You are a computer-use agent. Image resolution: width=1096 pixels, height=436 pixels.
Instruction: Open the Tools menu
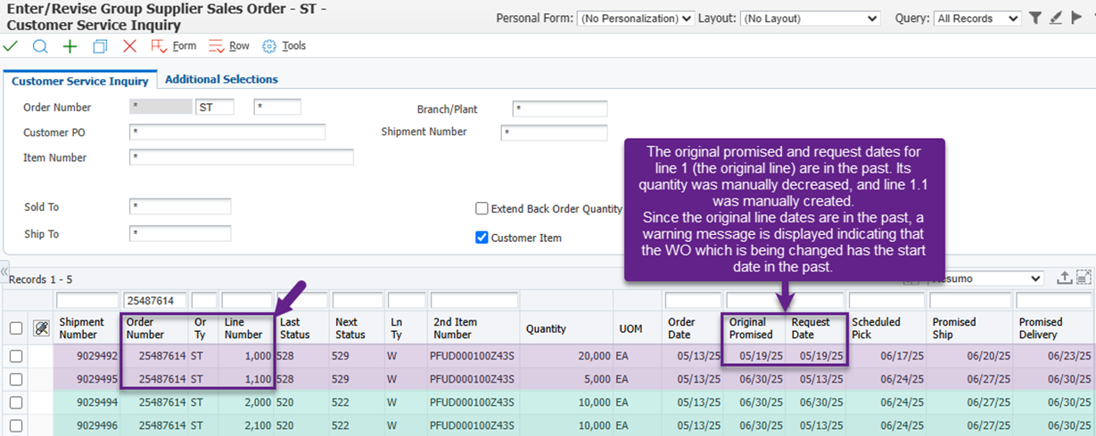pyautogui.click(x=284, y=46)
